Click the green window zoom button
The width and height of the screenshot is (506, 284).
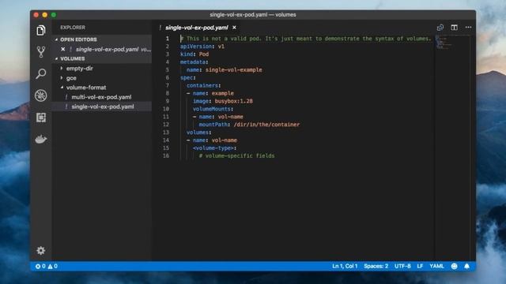(x=54, y=15)
